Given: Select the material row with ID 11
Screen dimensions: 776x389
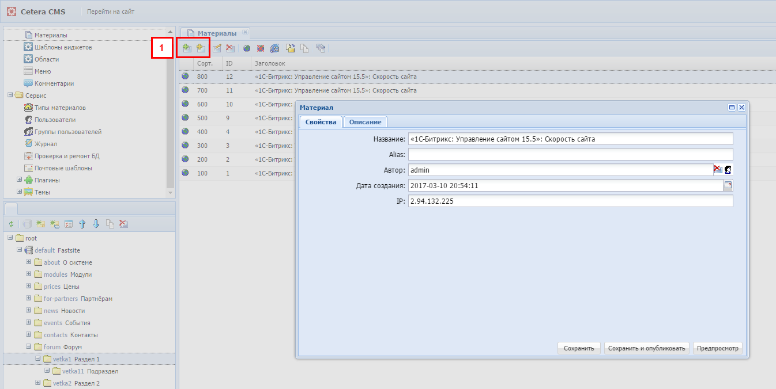Looking at the screenshot, I should pyautogui.click(x=477, y=90).
